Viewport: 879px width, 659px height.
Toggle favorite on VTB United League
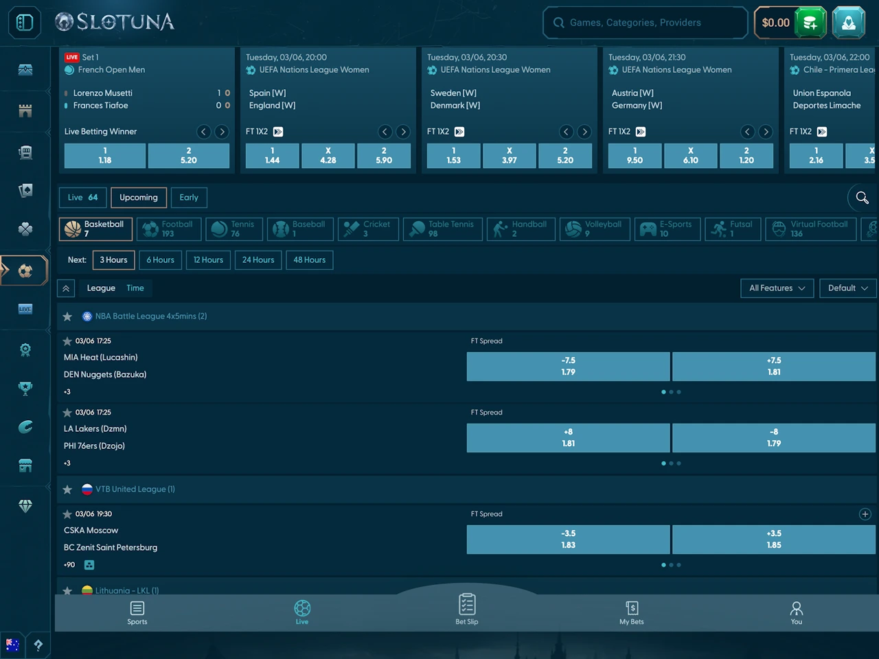67,489
